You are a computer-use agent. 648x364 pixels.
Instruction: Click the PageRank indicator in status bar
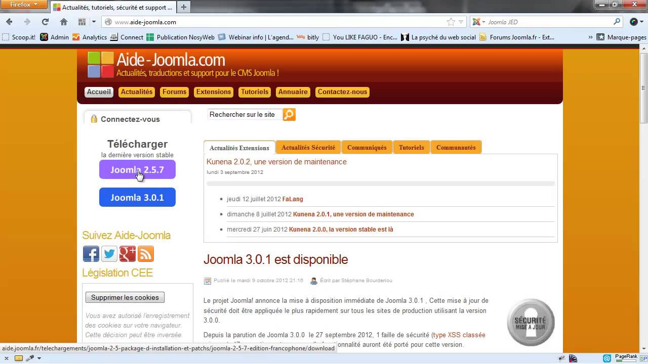tap(626, 358)
